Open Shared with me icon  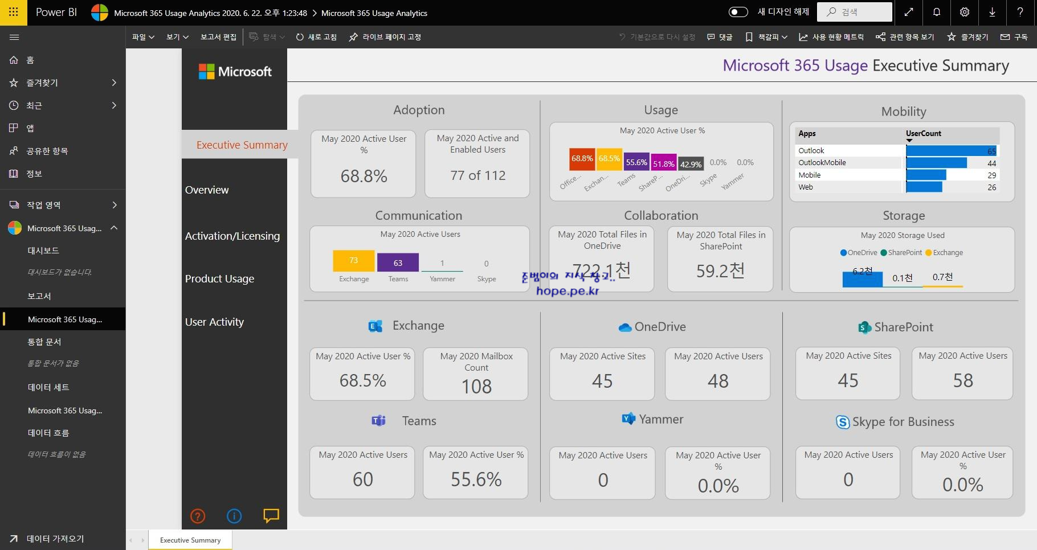(14, 151)
